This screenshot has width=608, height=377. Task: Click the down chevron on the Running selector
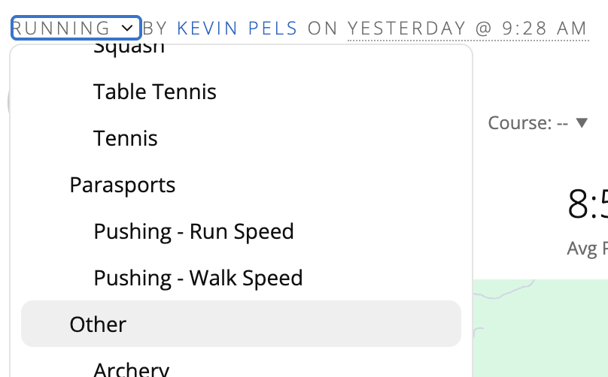point(127,29)
